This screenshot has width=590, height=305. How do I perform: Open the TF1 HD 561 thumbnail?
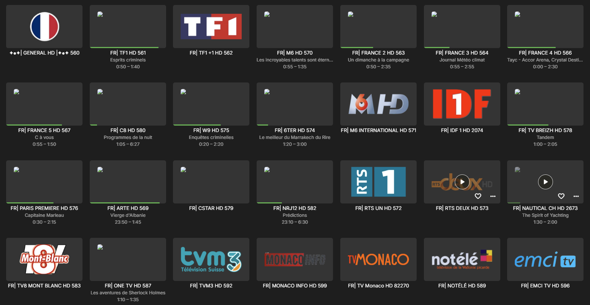(x=128, y=26)
